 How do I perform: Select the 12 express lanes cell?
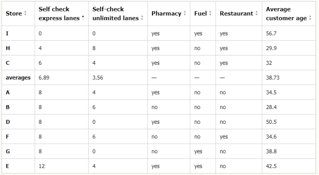tap(62, 166)
